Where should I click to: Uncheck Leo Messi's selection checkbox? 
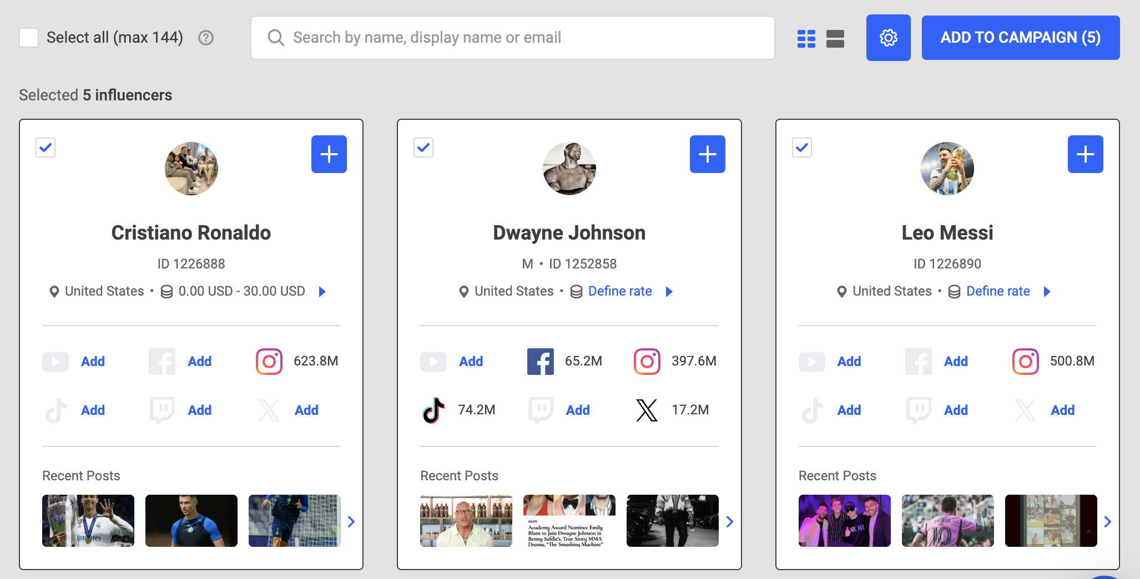[801, 148]
